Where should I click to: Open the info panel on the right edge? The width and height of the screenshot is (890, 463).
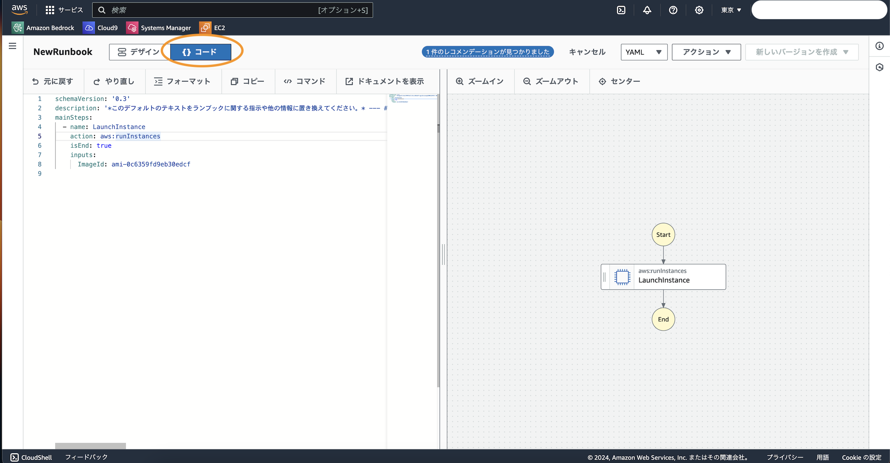tap(880, 46)
